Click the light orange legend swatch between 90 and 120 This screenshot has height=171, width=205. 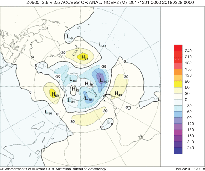tap(178, 78)
